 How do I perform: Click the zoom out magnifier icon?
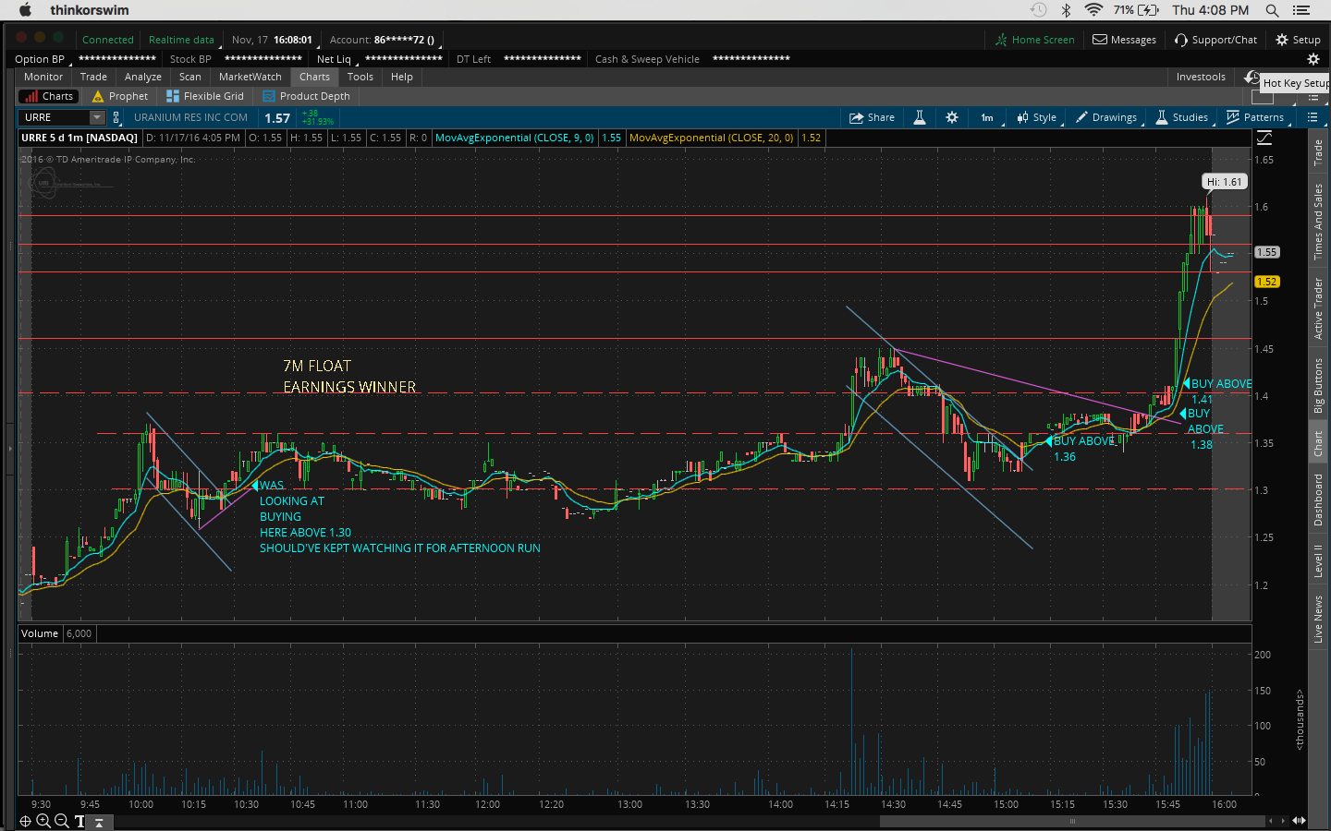pyautogui.click(x=61, y=821)
